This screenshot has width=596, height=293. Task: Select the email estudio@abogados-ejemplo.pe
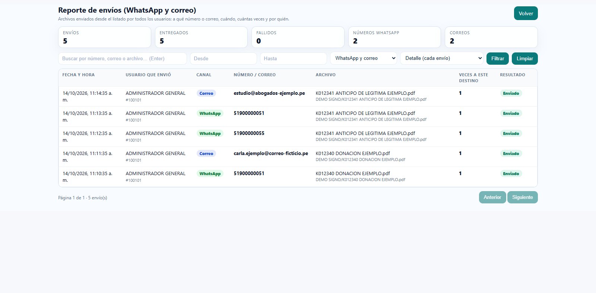click(269, 93)
